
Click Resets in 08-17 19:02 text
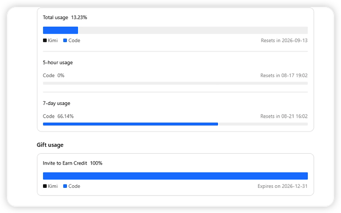tap(284, 76)
